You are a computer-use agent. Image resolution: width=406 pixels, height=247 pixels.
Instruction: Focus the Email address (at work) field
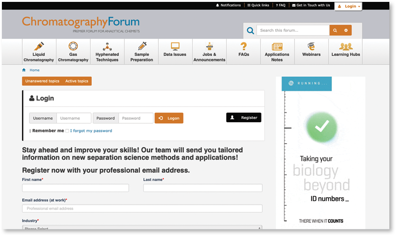click(x=142, y=209)
